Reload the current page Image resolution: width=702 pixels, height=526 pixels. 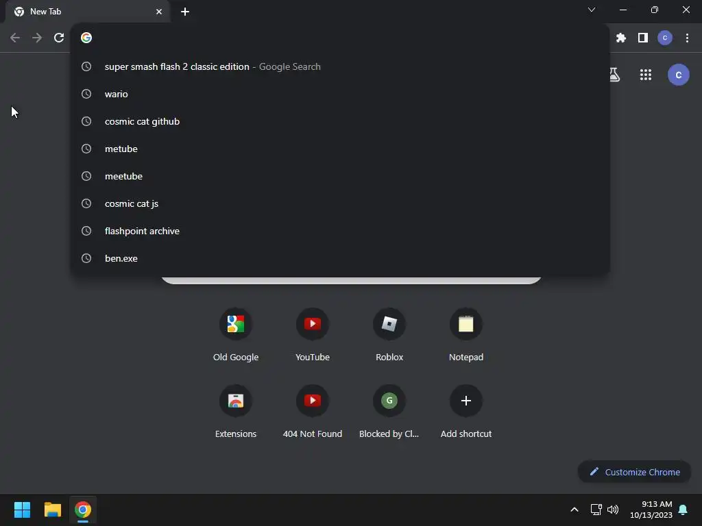click(x=59, y=38)
